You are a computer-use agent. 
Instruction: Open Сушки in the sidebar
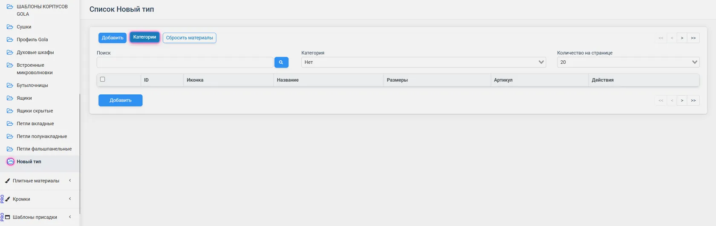coord(24,27)
